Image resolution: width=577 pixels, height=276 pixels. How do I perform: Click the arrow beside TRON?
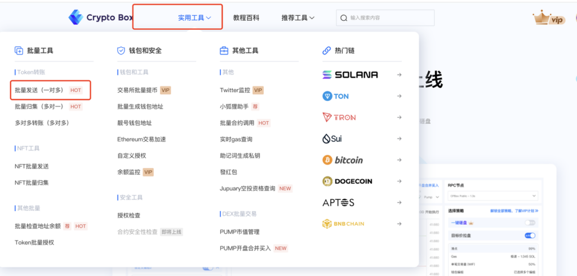tap(399, 117)
